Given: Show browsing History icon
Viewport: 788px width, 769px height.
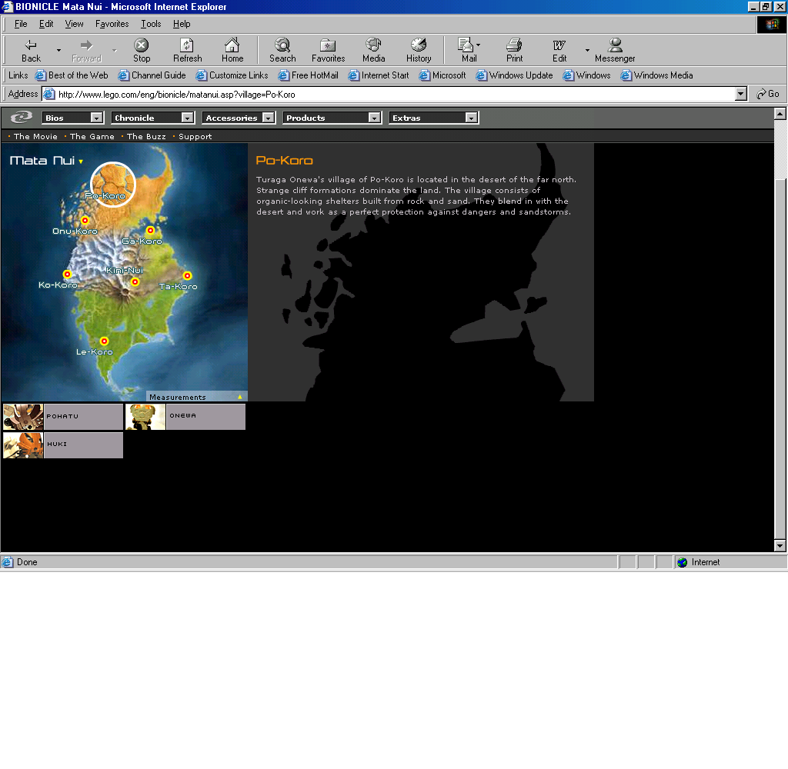Looking at the screenshot, I should click(x=419, y=50).
